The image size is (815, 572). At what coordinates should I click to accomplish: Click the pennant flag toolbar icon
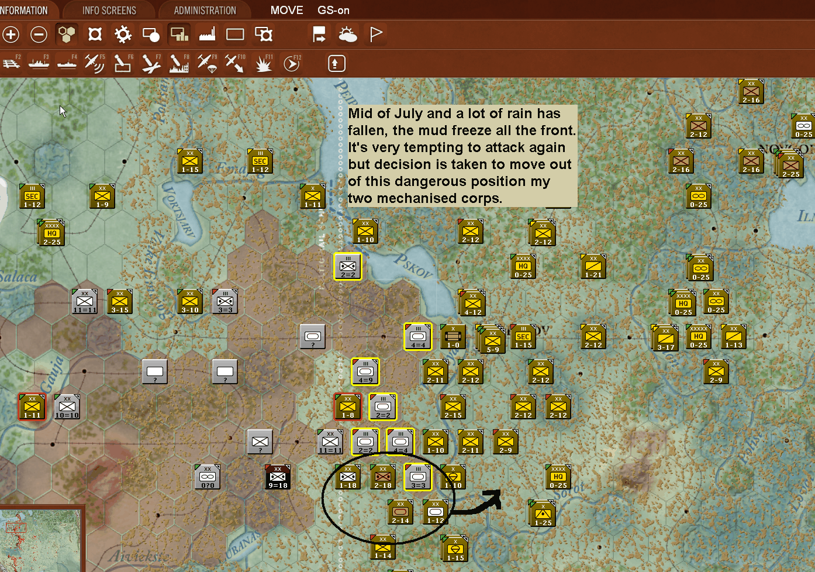pos(376,35)
